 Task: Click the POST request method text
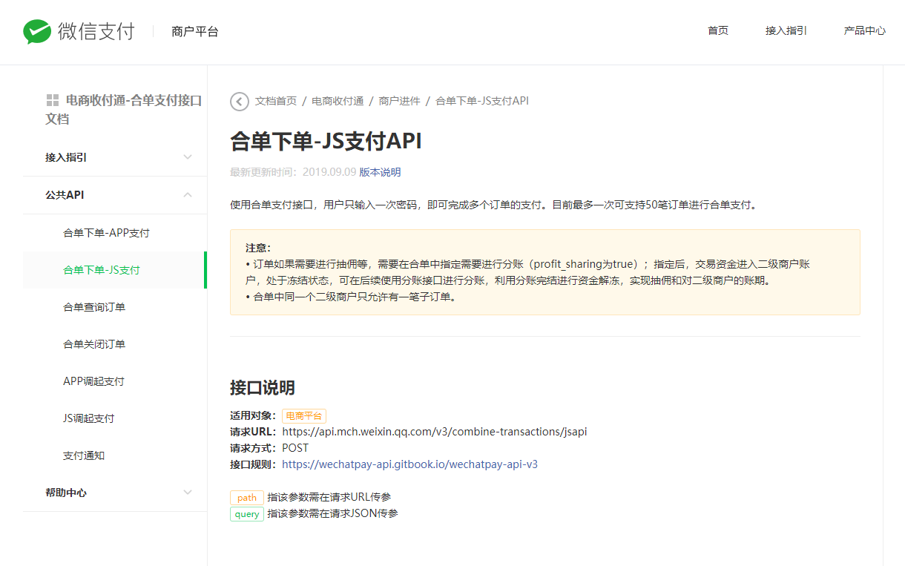click(x=295, y=448)
